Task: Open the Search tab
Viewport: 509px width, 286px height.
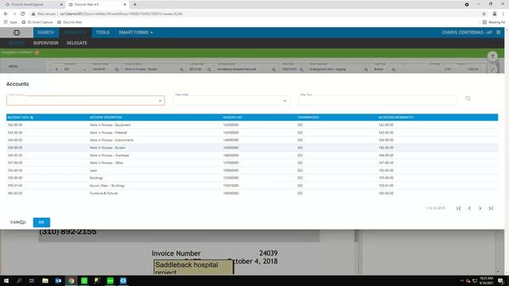Action: pyautogui.click(x=45, y=33)
